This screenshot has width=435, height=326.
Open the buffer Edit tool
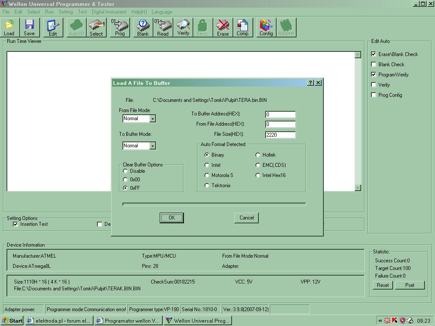coord(53,27)
